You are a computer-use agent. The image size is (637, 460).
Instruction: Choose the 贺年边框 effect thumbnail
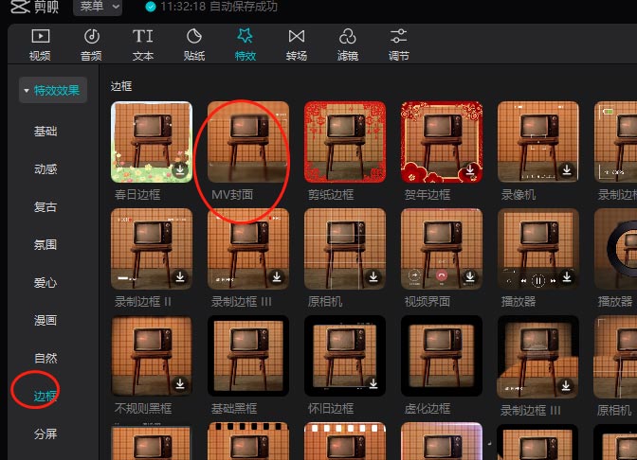[x=442, y=142]
